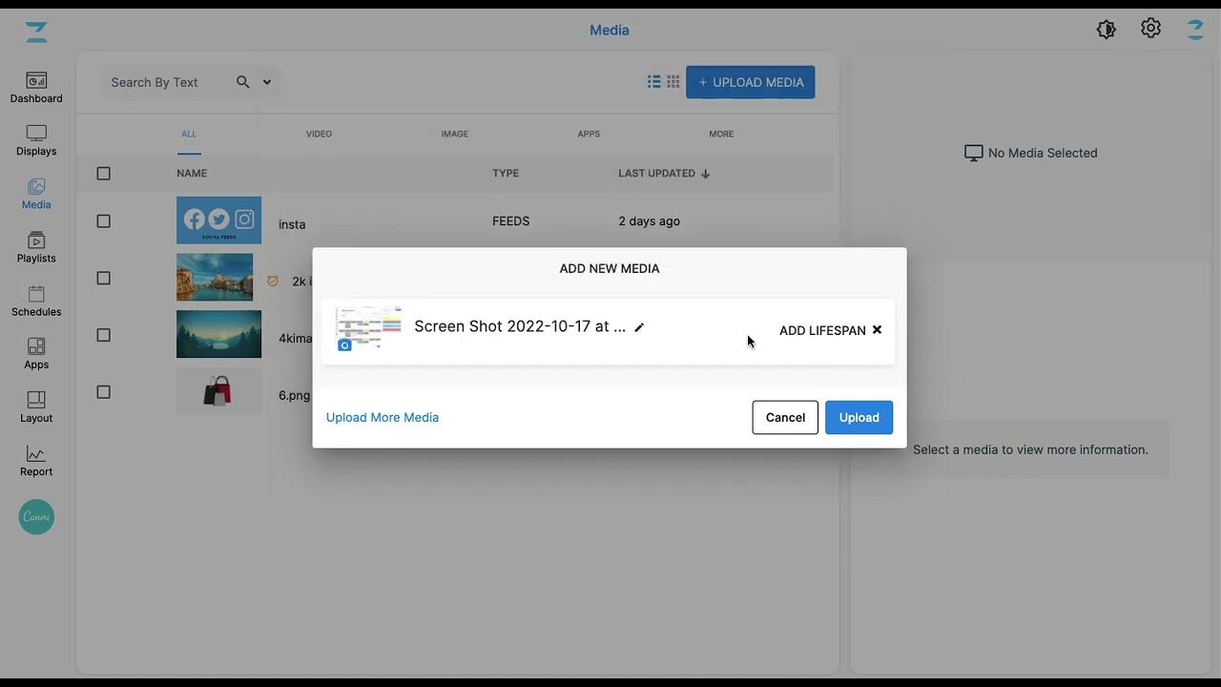This screenshot has height=687, width=1221.
Task: Click the '6.png' file name
Action: click(x=294, y=396)
